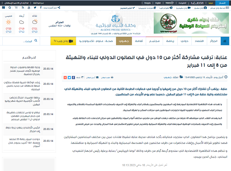Open the دولي navigation tab
Viewport: 231px width, 171px height.
click(x=185, y=41)
